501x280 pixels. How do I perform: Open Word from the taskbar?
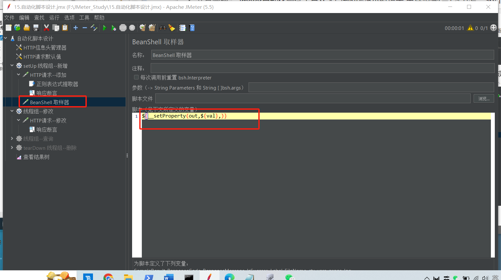pyautogui.click(x=168, y=277)
